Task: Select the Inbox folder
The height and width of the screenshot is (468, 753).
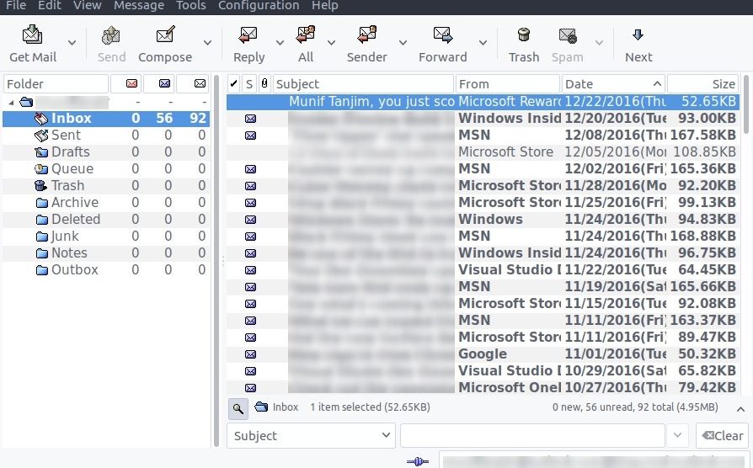Action: 106,119
